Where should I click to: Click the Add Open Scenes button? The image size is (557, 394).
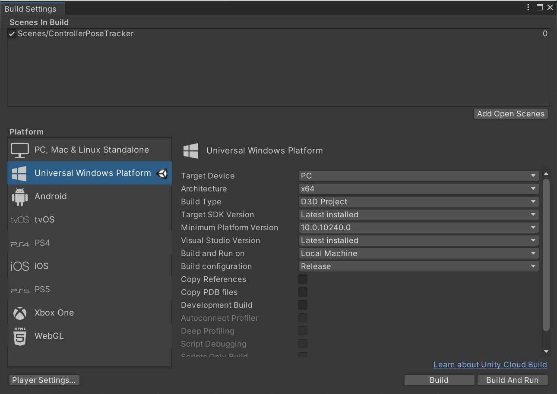tap(511, 114)
